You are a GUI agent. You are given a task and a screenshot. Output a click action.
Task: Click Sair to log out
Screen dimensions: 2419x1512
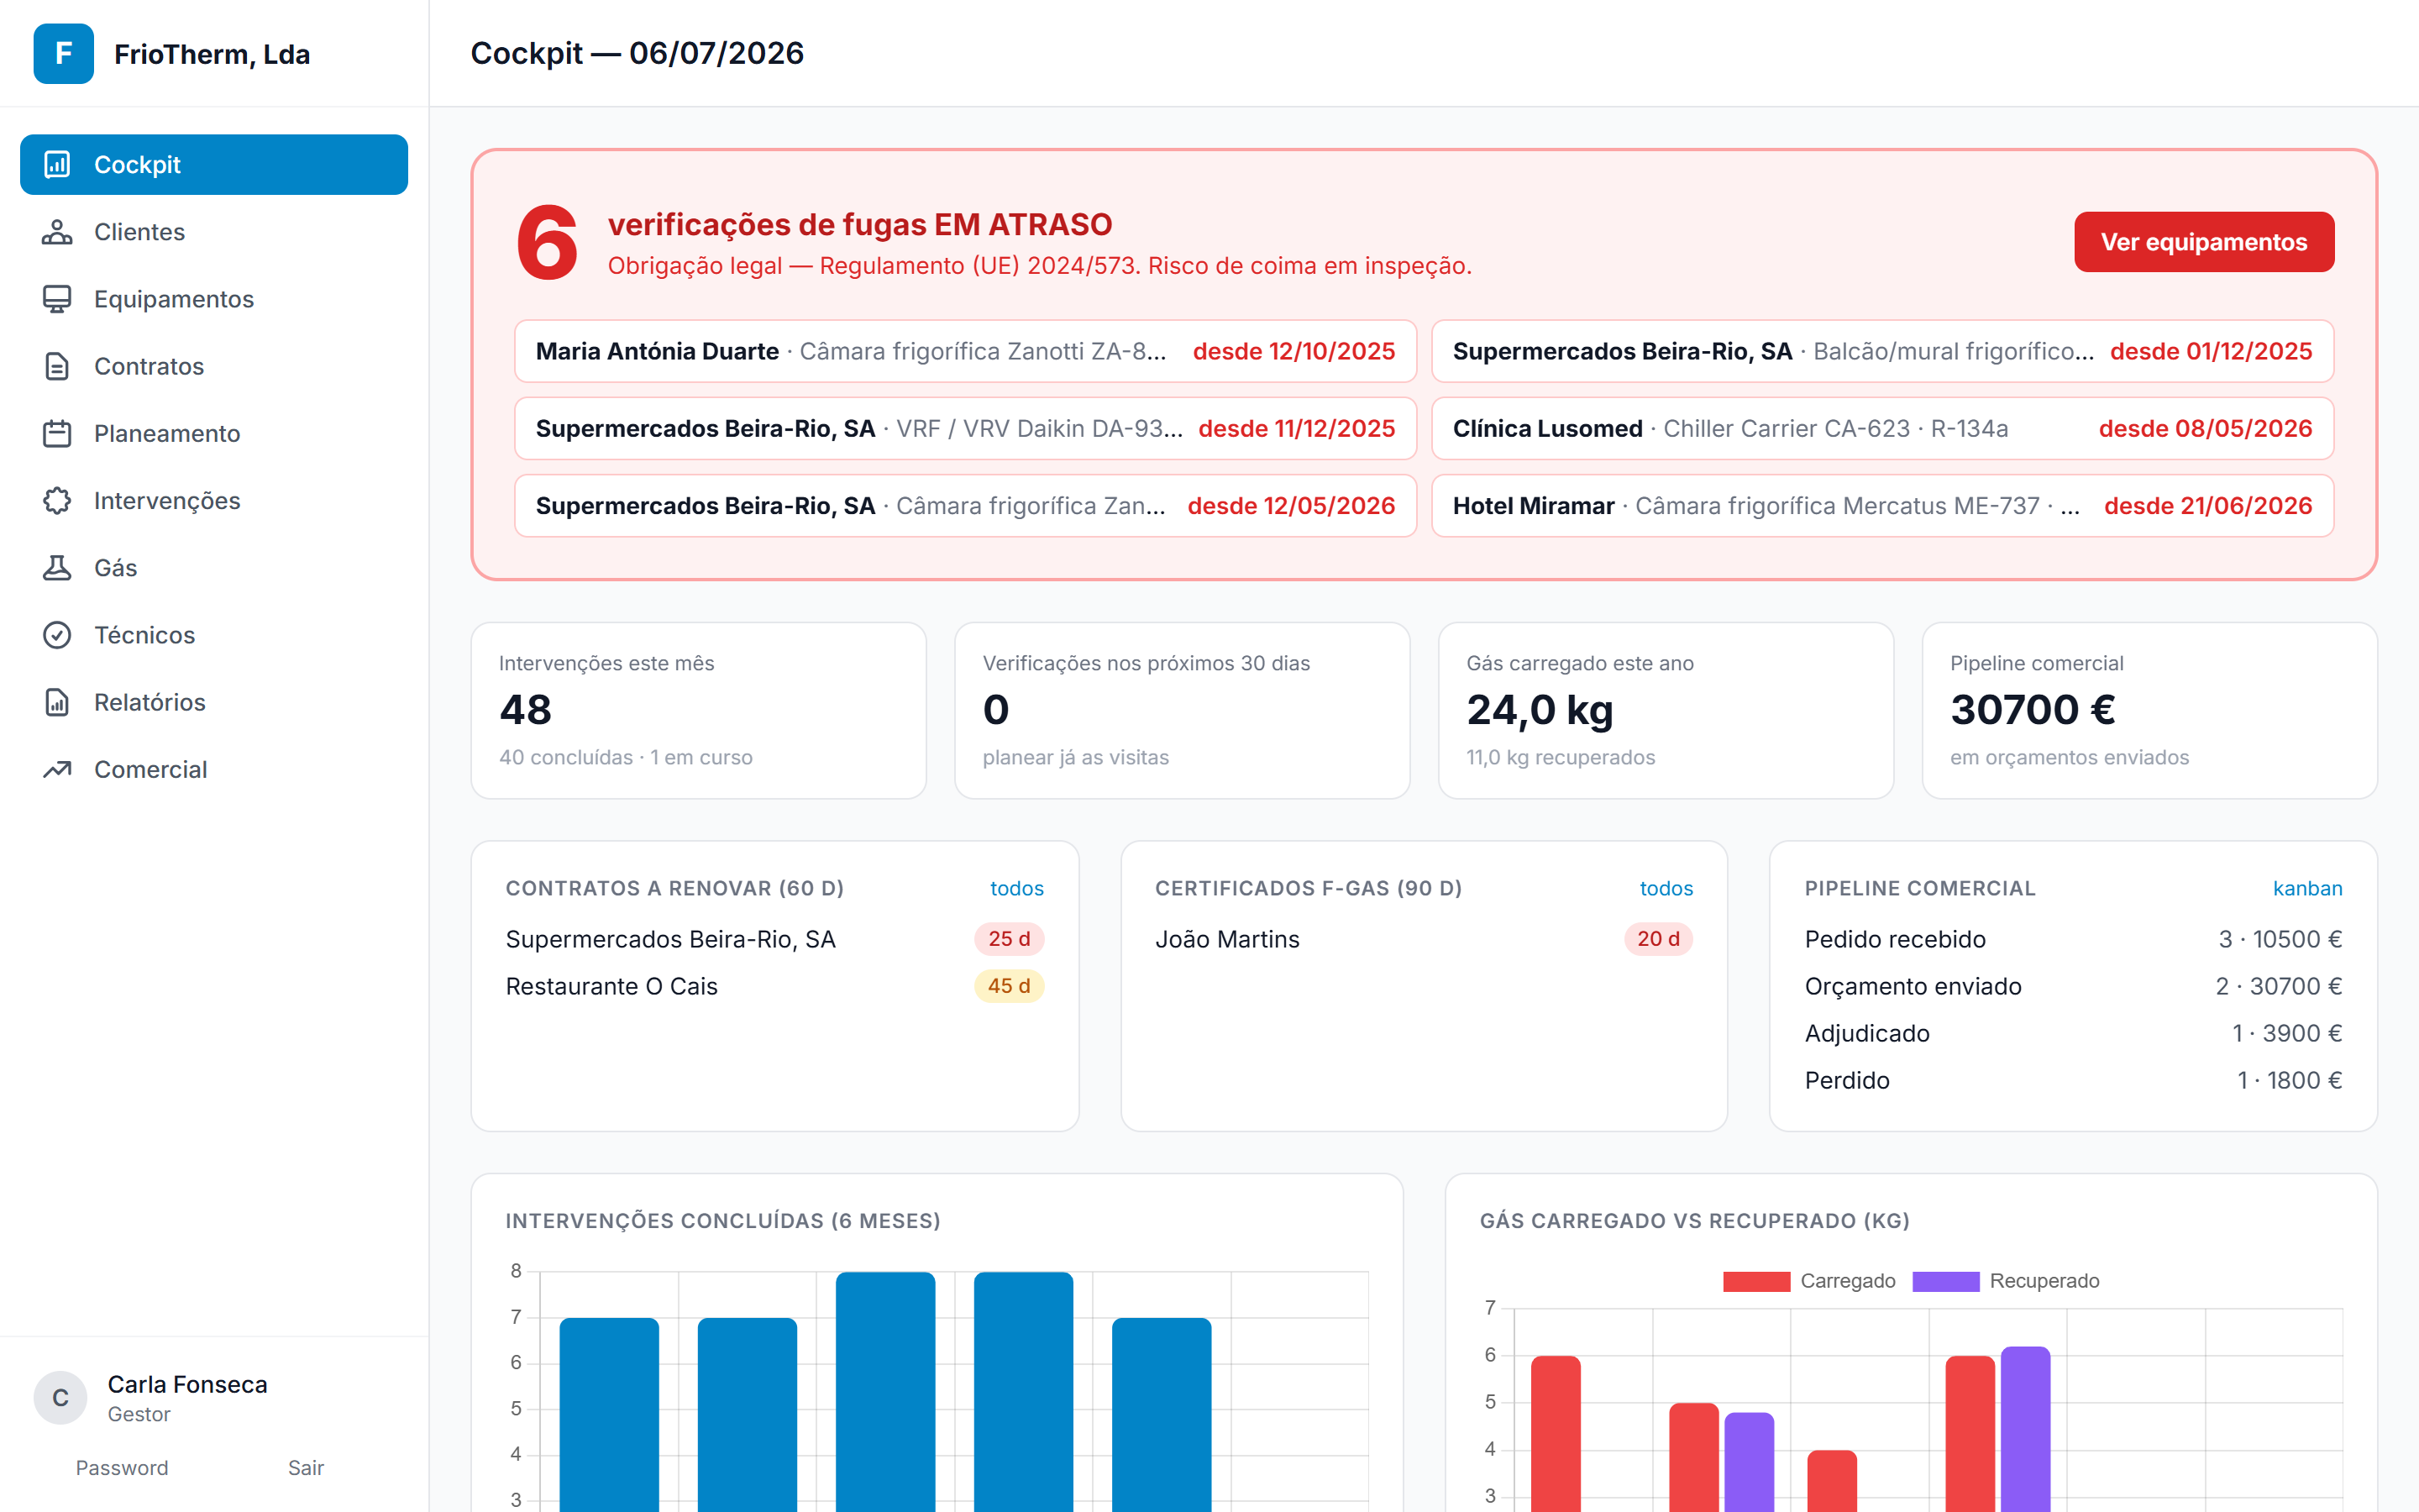306,1467
